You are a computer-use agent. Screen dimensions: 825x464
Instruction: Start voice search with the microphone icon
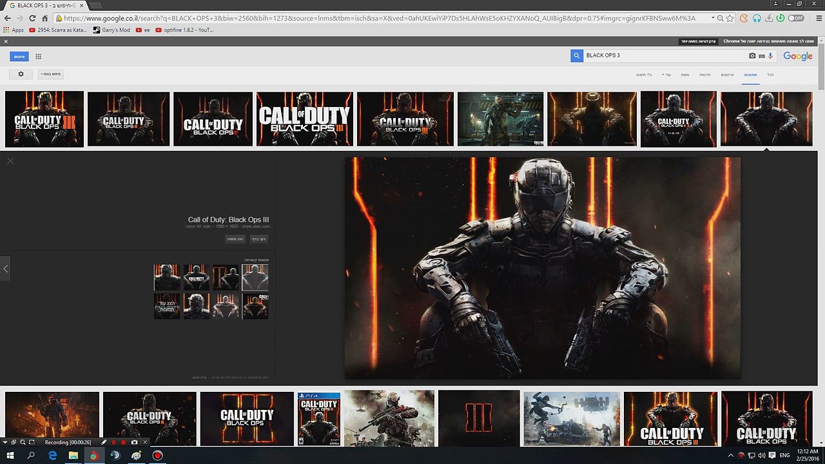tap(771, 56)
